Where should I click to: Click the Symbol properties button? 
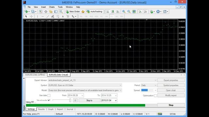171,85
